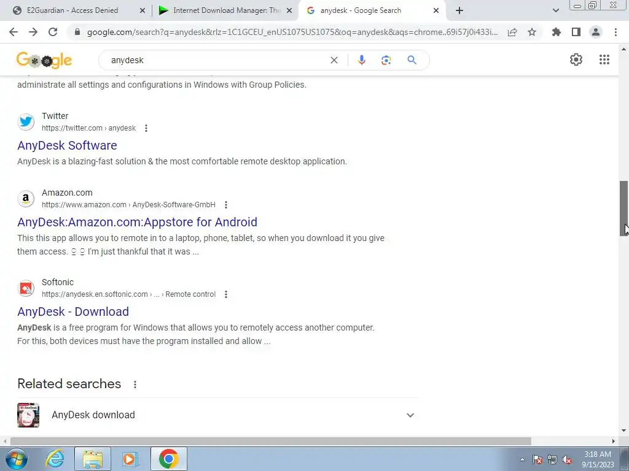
Task: Click the amazon.com AnyDesk-Software-GmbH URL
Action: tap(128, 205)
